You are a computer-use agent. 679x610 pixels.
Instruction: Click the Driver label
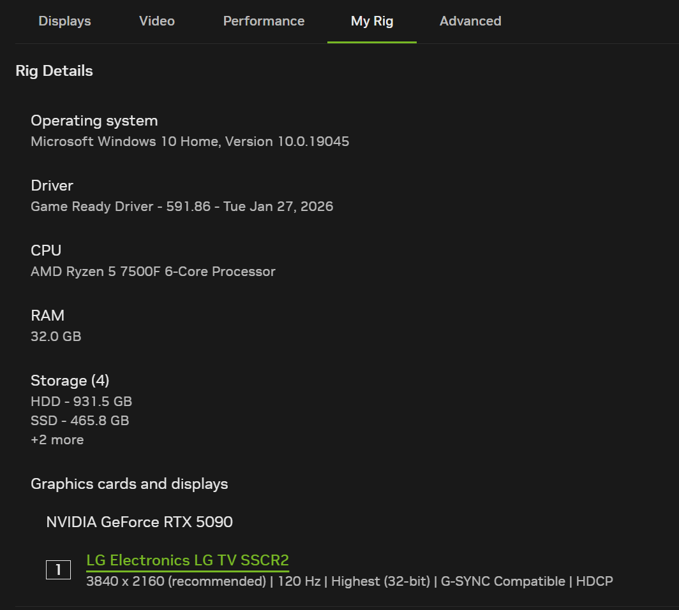(52, 185)
